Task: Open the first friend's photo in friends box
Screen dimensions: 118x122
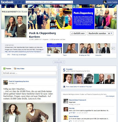Action: 68,79
